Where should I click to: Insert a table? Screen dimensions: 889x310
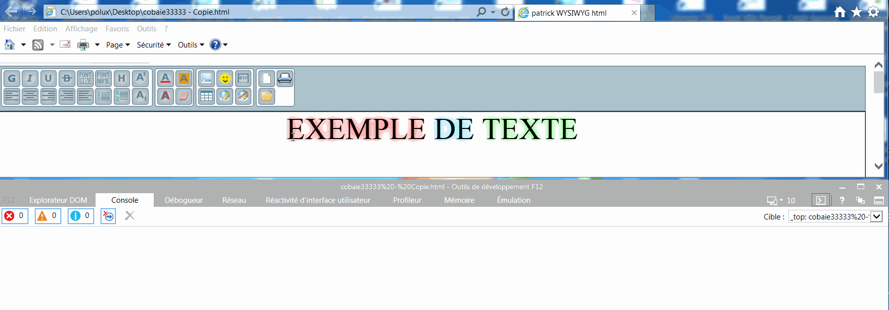click(x=206, y=96)
